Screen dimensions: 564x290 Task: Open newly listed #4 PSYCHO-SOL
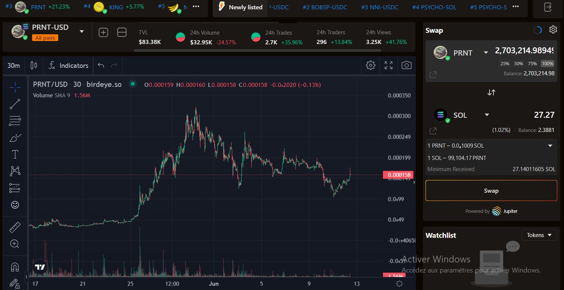(434, 7)
